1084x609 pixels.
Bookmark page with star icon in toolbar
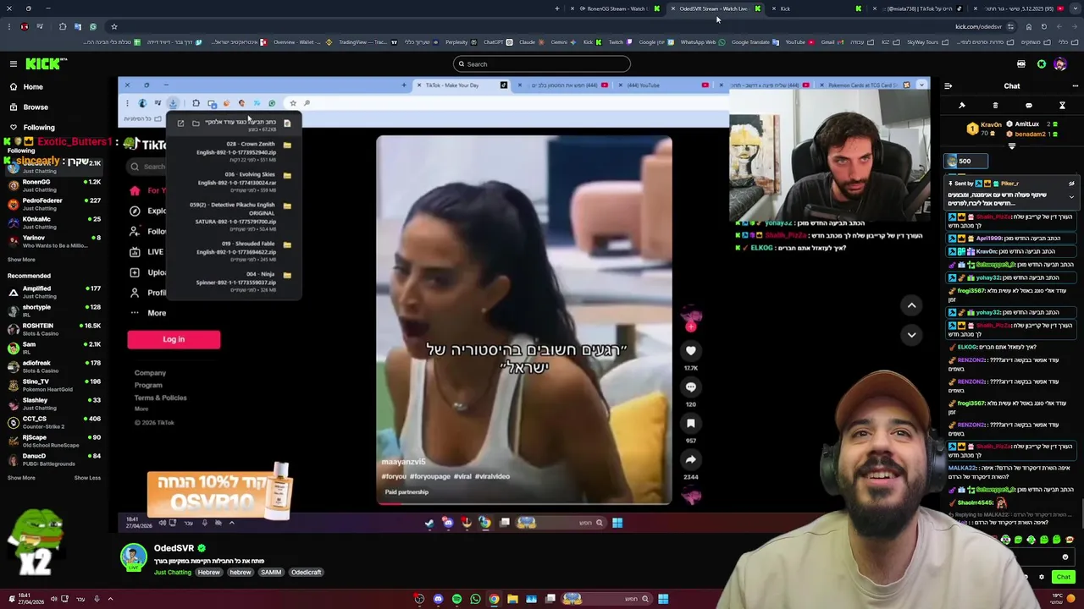point(114,26)
